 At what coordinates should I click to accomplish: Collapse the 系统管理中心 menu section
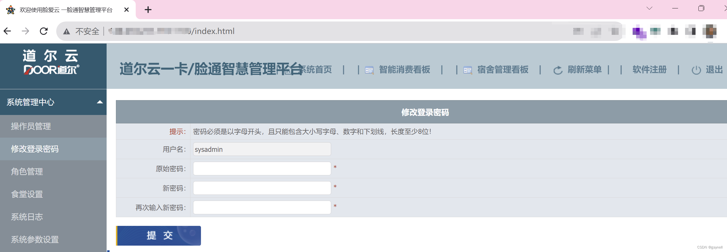53,102
